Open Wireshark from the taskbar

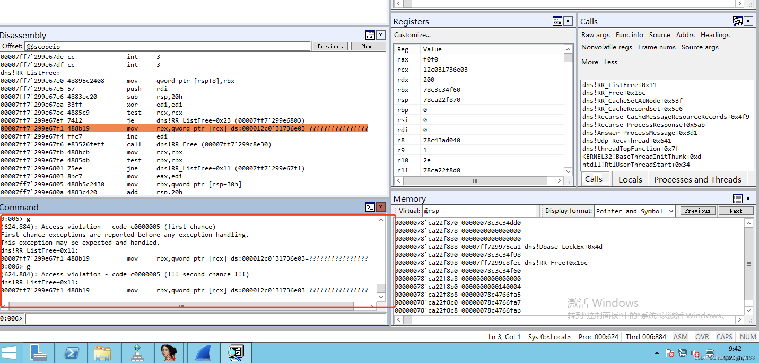pos(203,353)
